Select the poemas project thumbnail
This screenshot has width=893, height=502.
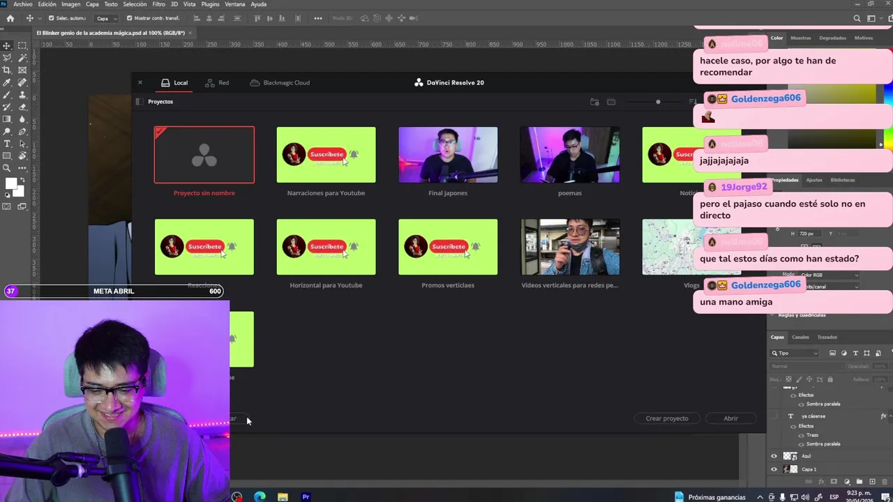pos(570,155)
